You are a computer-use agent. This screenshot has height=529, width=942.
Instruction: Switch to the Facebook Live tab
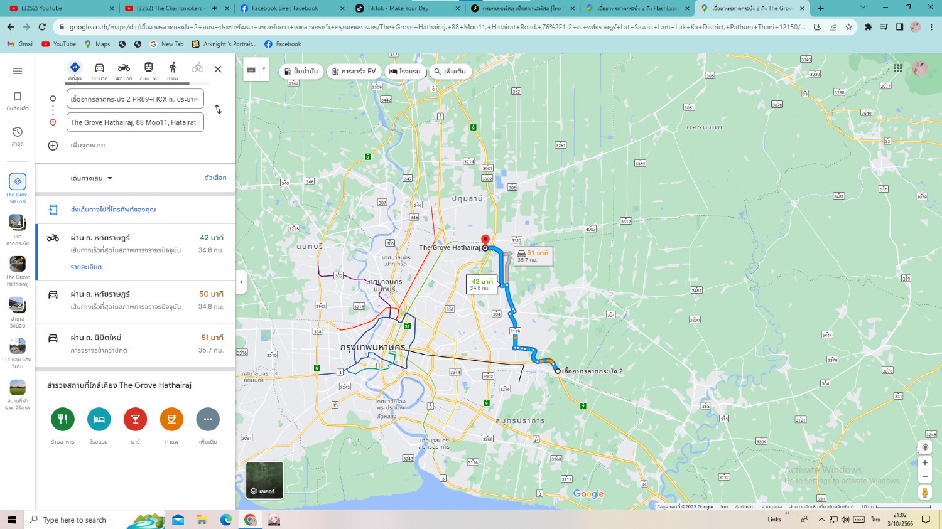point(291,8)
